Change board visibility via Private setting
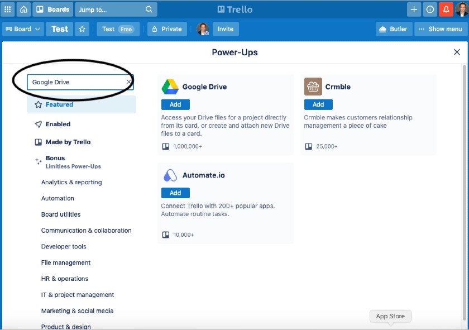 click(166, 28)
